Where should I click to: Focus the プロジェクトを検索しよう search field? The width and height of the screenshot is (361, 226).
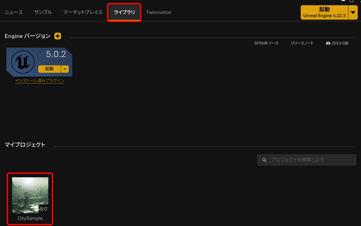306,160
